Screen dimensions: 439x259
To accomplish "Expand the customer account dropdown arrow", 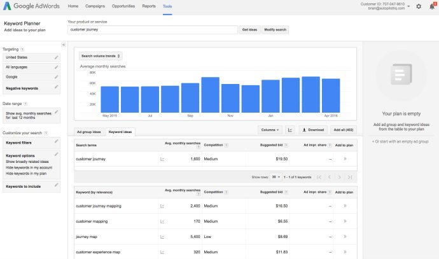I will point(408,6).
